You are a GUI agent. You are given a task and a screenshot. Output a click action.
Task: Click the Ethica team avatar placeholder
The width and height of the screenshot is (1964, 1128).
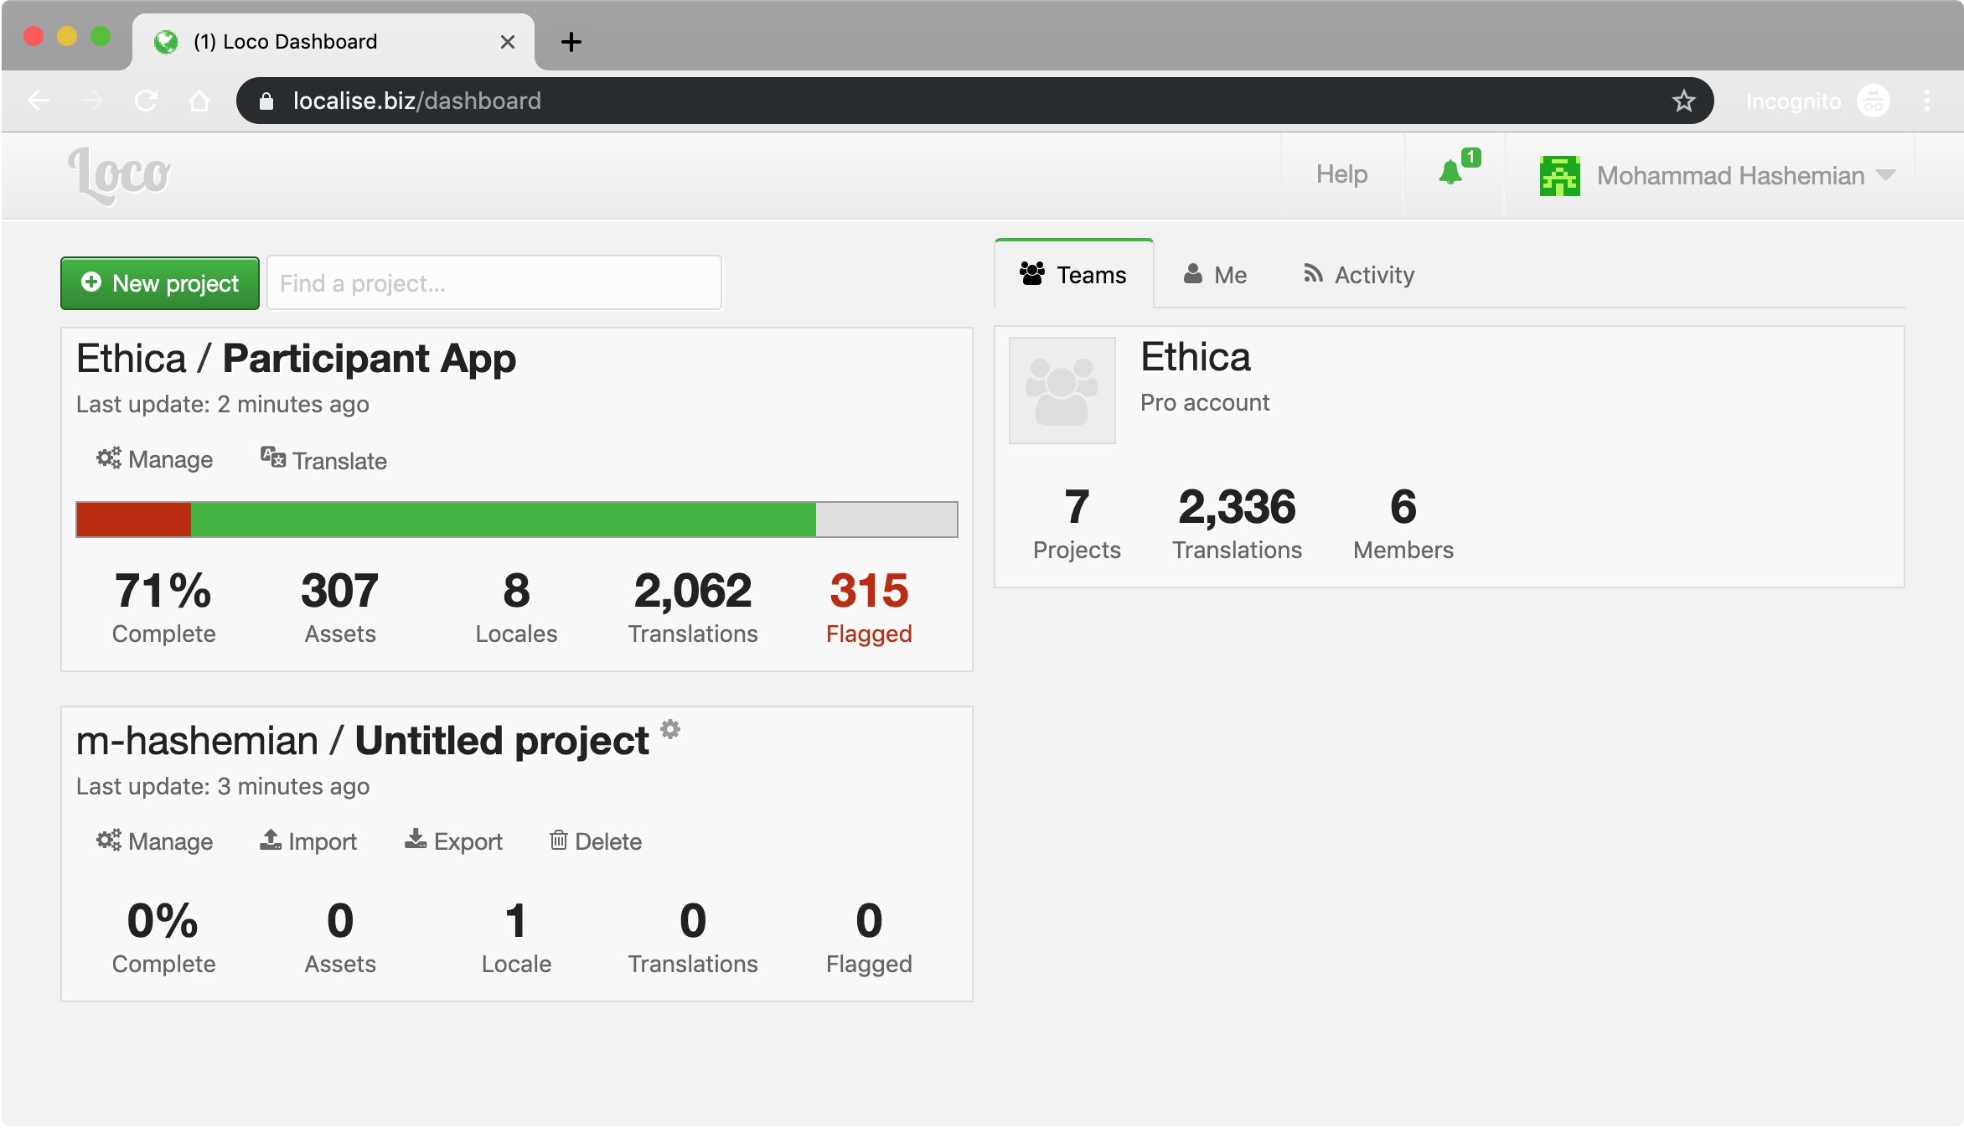[1062, 391]
